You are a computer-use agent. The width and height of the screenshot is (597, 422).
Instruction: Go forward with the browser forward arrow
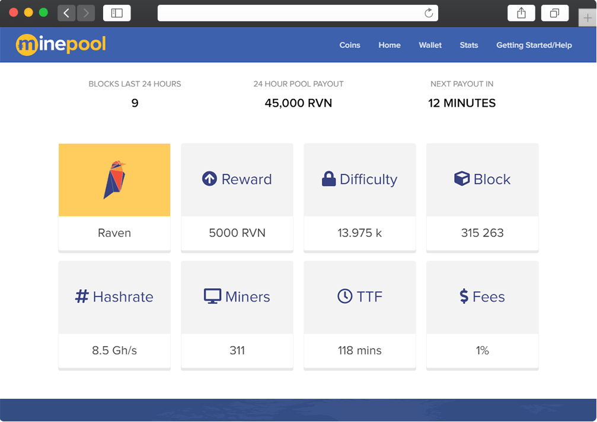point(86,13)
